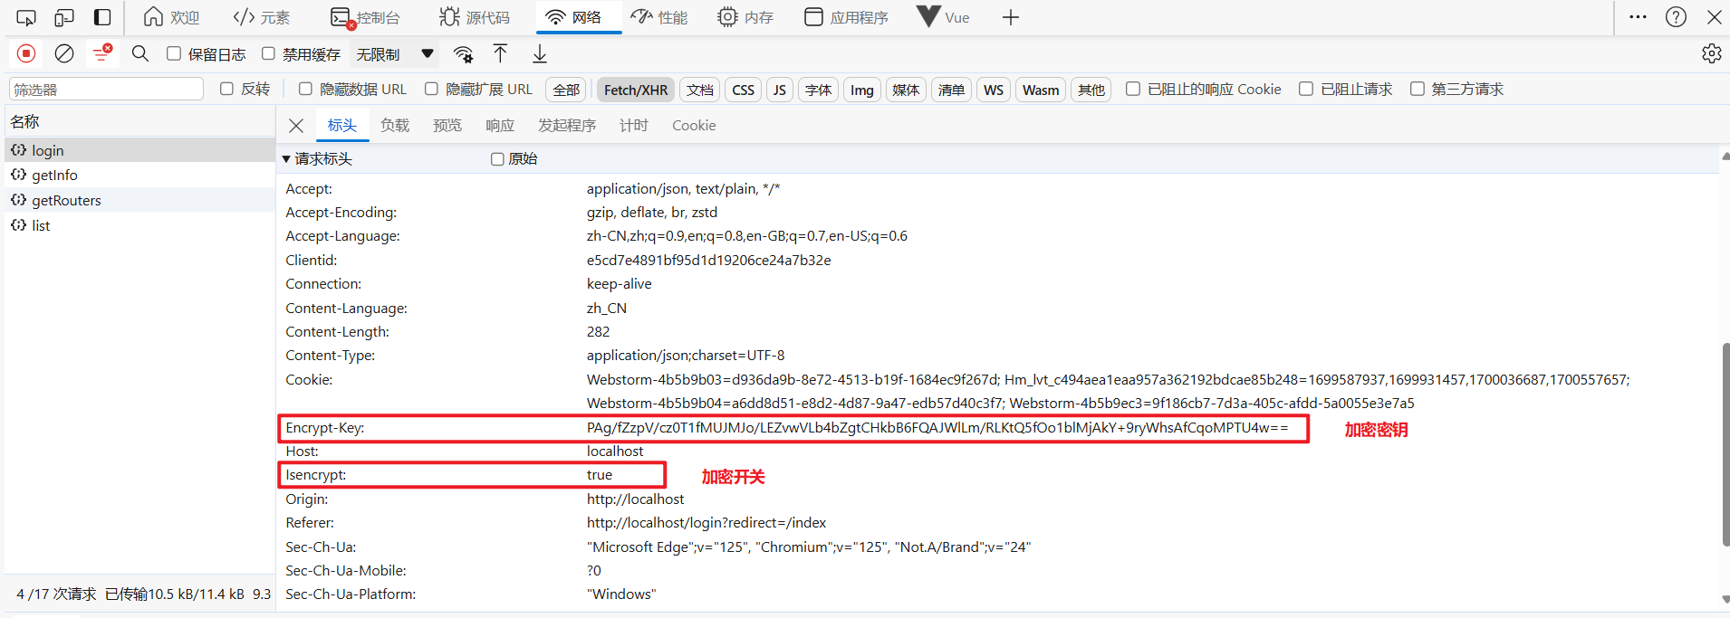Select the getRouters request row
Viewport: 1730px width, 618px height.
tap(140, 200)
